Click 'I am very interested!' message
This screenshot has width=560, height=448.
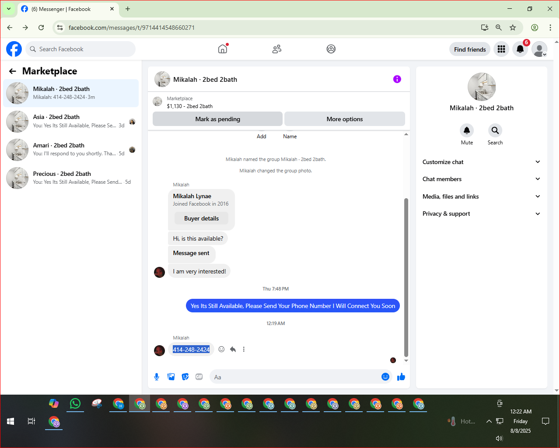coord(199,271)
